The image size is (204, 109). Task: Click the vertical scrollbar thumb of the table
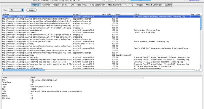201,23
